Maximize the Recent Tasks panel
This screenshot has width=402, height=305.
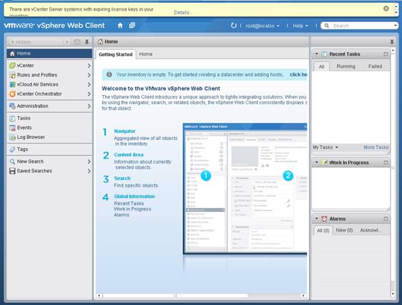point(386,54)
